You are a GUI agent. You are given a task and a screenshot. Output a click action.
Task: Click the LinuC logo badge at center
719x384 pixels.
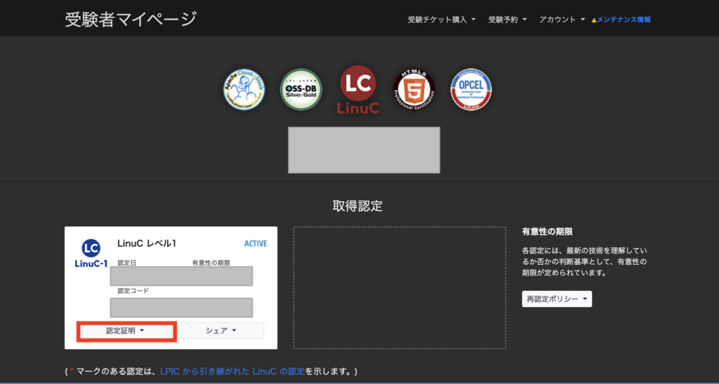click(x=358, y=90)
